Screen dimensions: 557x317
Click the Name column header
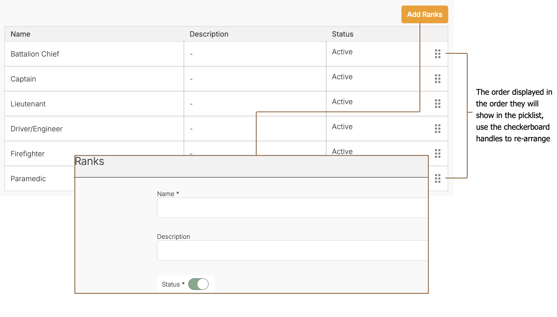[x=21, y=34]
